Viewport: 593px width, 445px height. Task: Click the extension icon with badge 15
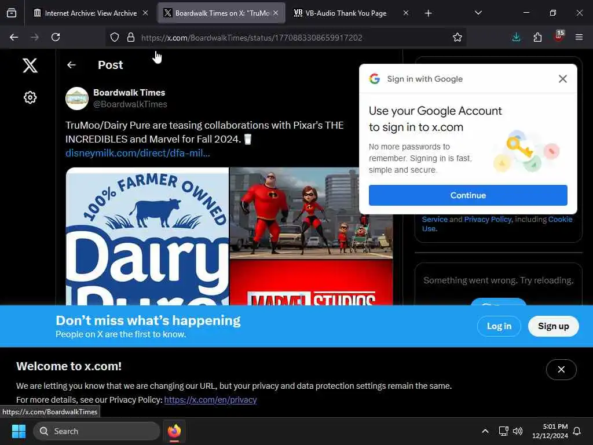559,37
